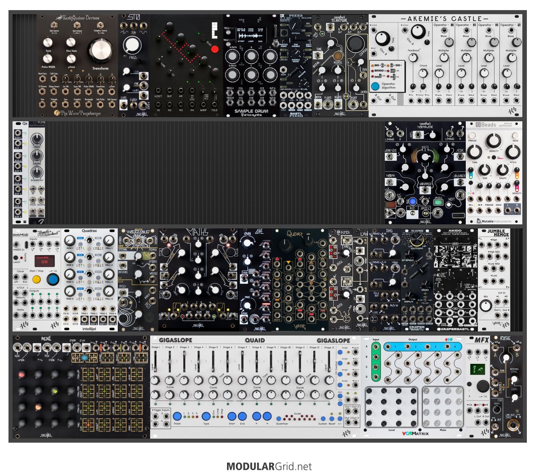The width and height of the screenshot is (539, 475).
Task: Click the big white FREQ knob on STO
Action: 131,46
